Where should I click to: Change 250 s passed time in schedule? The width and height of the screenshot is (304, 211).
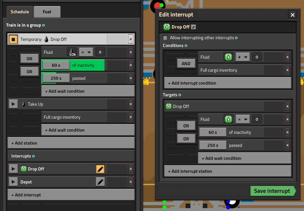point(56,78)
